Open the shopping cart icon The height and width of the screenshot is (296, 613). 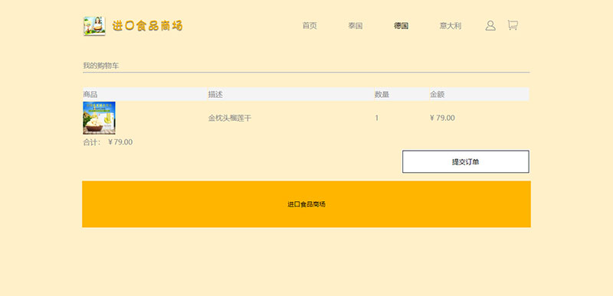513,25
